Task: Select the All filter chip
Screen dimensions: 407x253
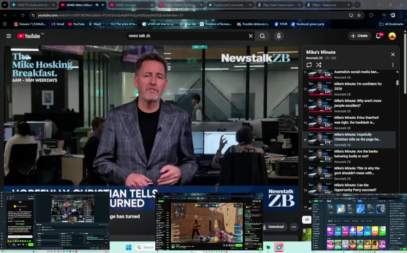Action: (x=307, y=220)
